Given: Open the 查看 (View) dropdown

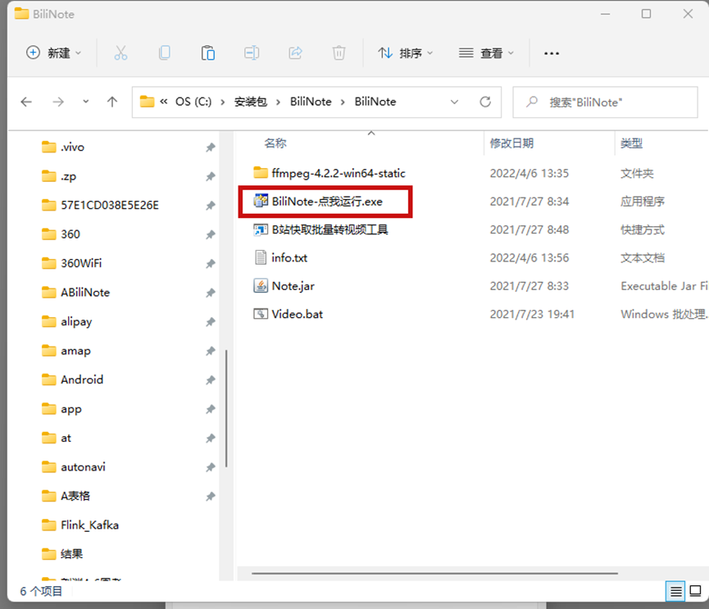Looking at the screenshot, I should [486, 53].
